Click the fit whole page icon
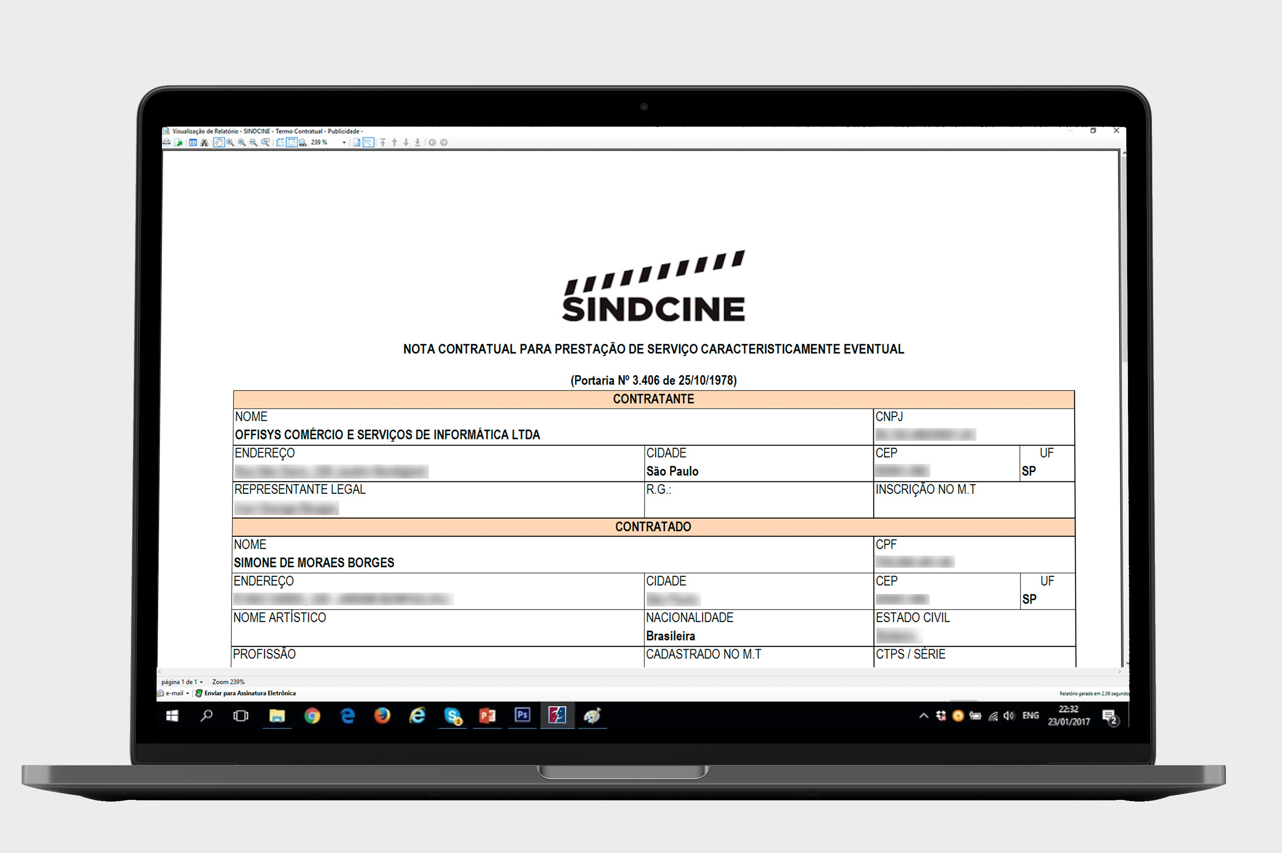The height and width of the screenshot is (853, 1282). [280, 143]
